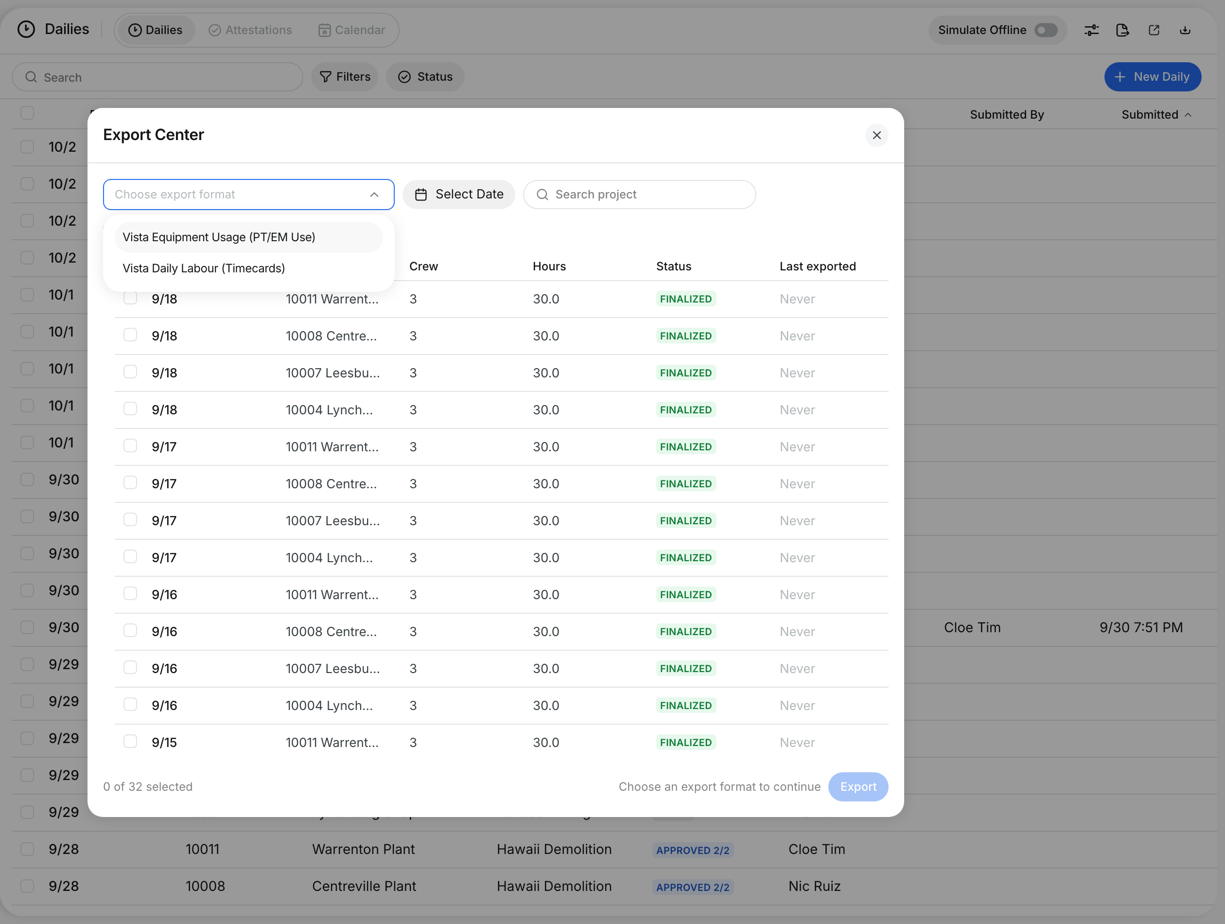Open the Select Date picker
1225x924 pixels.
click(x=458, y=195)
